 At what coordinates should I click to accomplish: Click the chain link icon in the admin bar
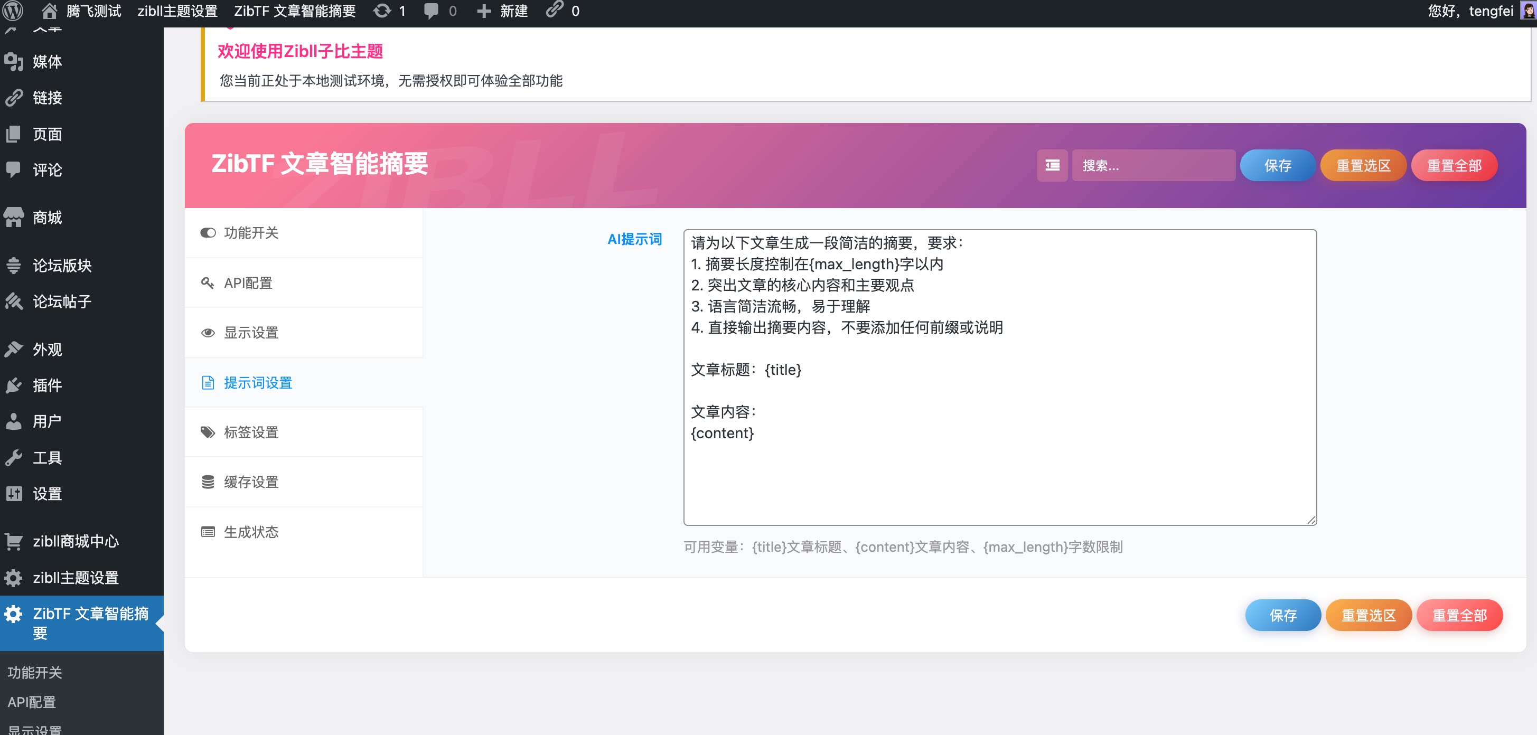tap(556, 11)
